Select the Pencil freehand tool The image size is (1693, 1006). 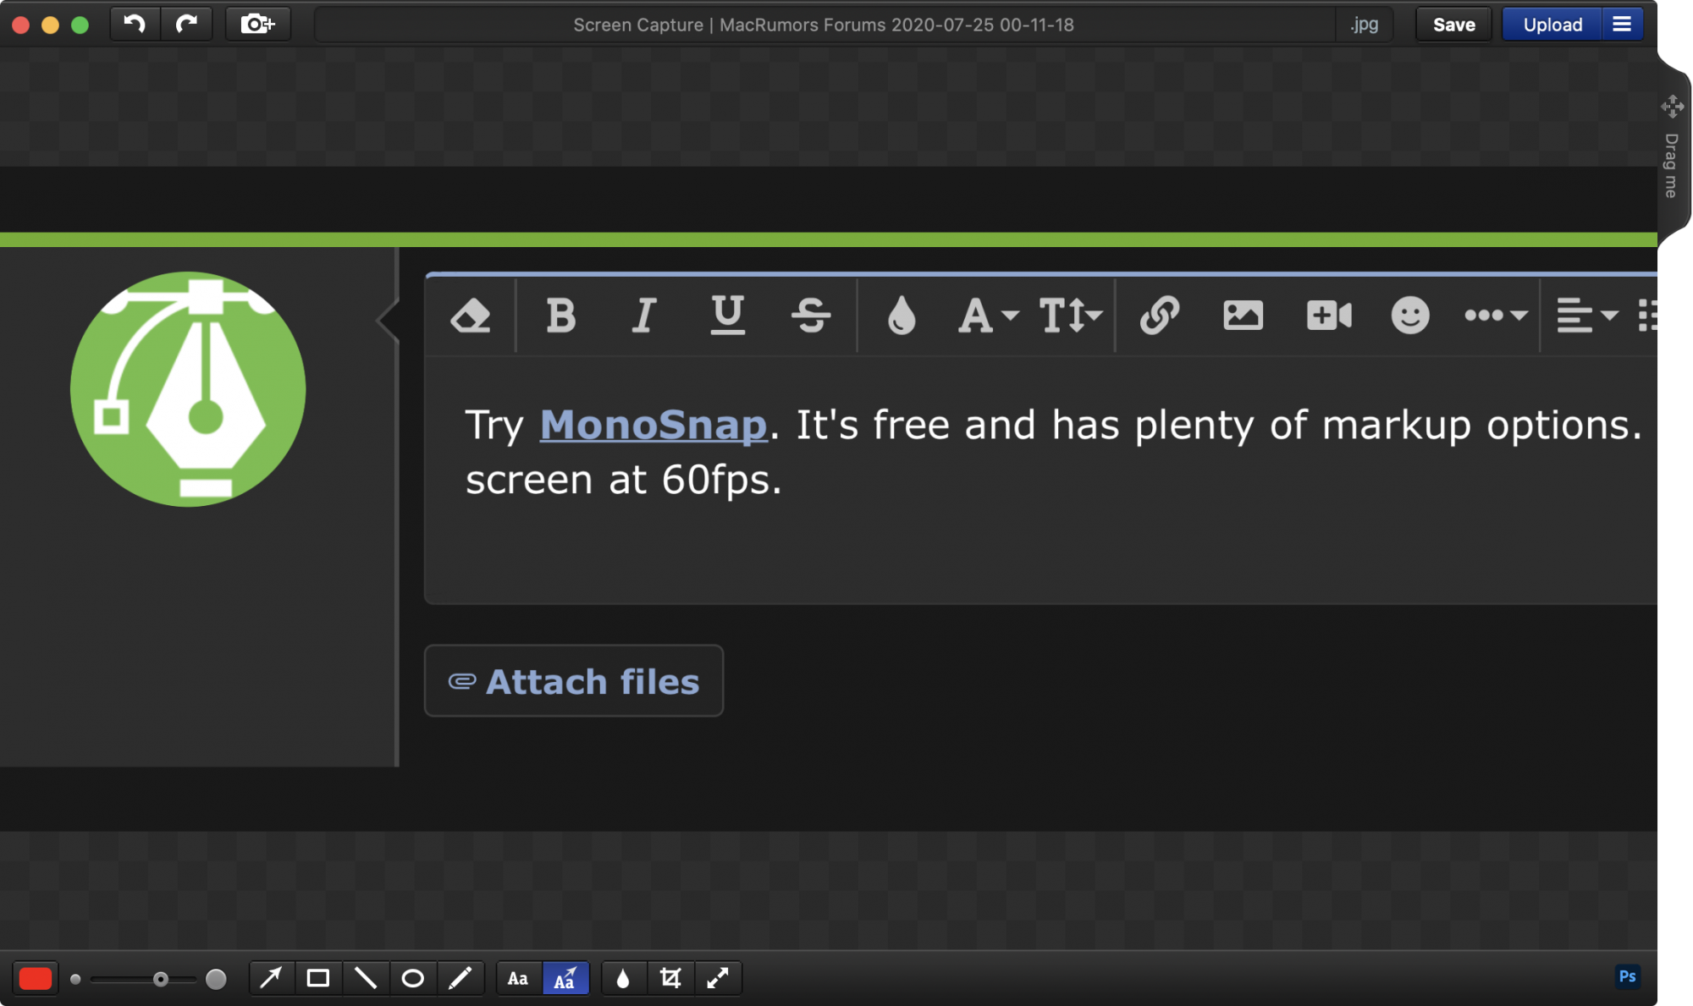pyautogui.click(x=460, y=978)
